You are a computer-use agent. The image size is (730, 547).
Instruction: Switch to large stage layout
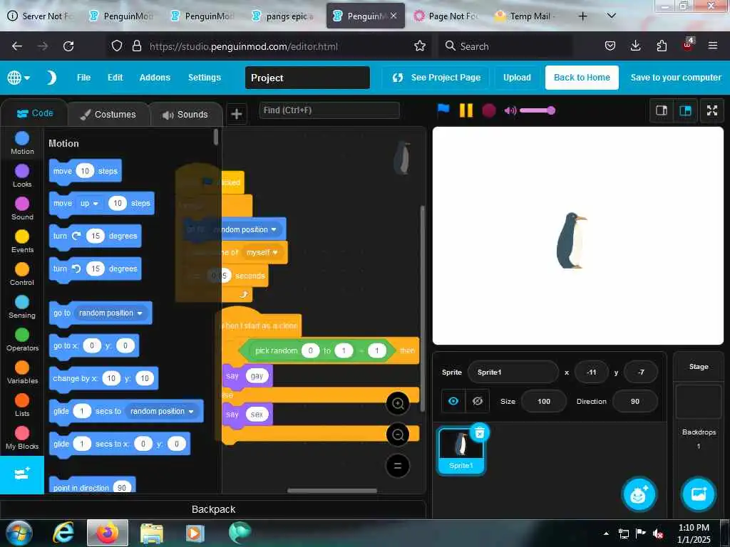pos(685,110)
